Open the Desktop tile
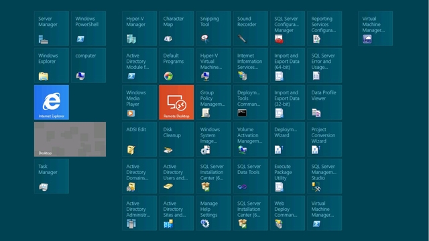This screenshot has height=241, width=429. click(x=70, y=139)
